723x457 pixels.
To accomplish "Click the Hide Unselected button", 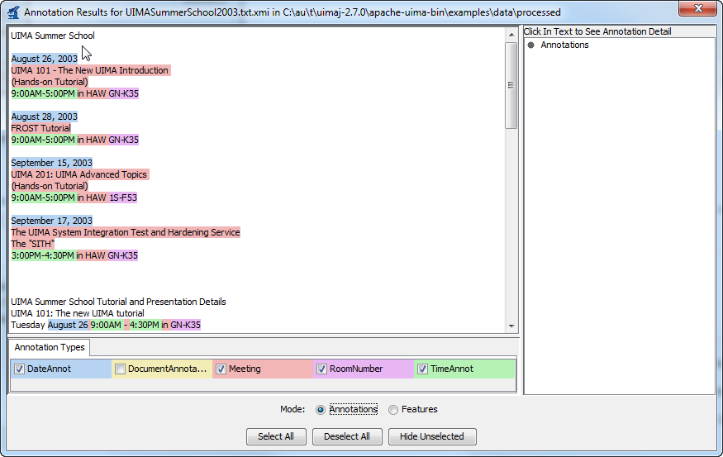I will pyautogui.click(x=432, y=436).
